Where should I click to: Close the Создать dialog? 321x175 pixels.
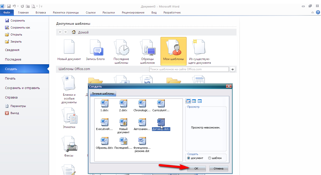228,86
